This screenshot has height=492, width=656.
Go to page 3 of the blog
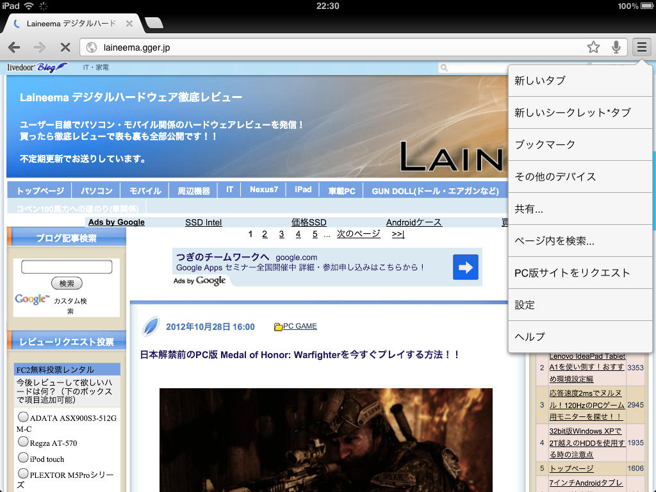coord(282,234)
